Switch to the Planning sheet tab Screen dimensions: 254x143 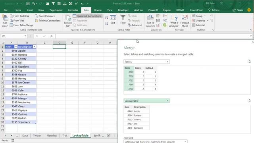[52, 135]
